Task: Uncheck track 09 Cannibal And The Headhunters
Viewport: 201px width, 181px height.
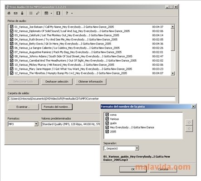Action: pyautogui.click(x=11, y=60)
